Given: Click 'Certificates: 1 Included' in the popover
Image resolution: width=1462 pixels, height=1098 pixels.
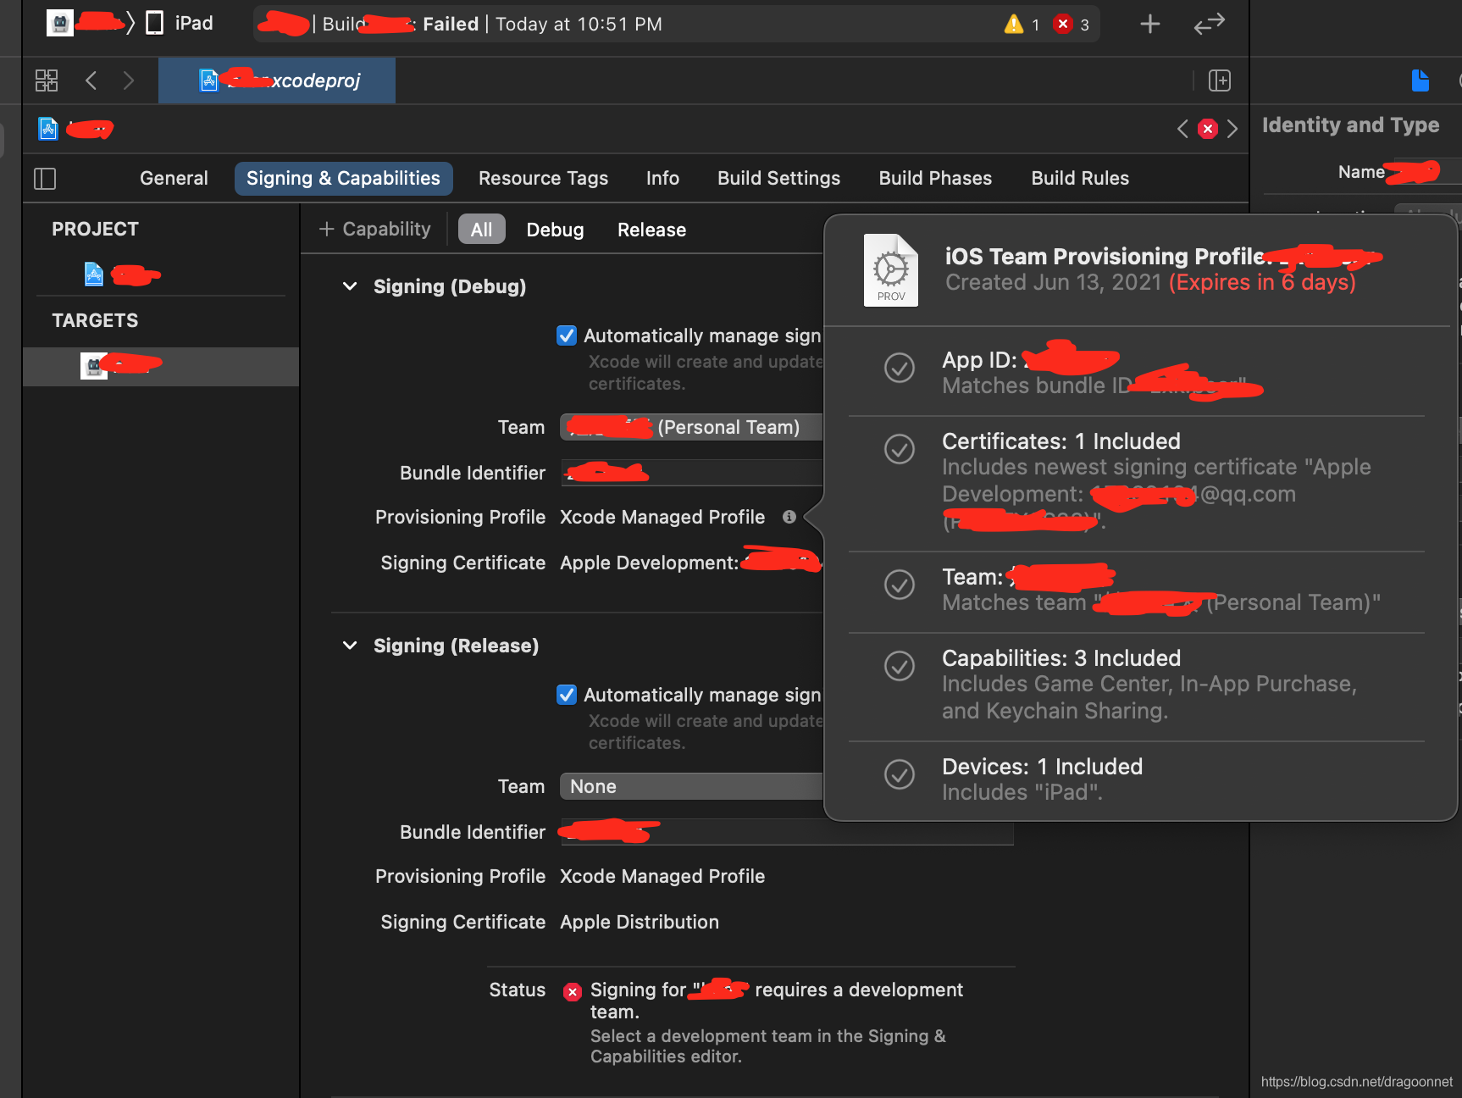Looking at the screenshot, I should coord(1061,441).
